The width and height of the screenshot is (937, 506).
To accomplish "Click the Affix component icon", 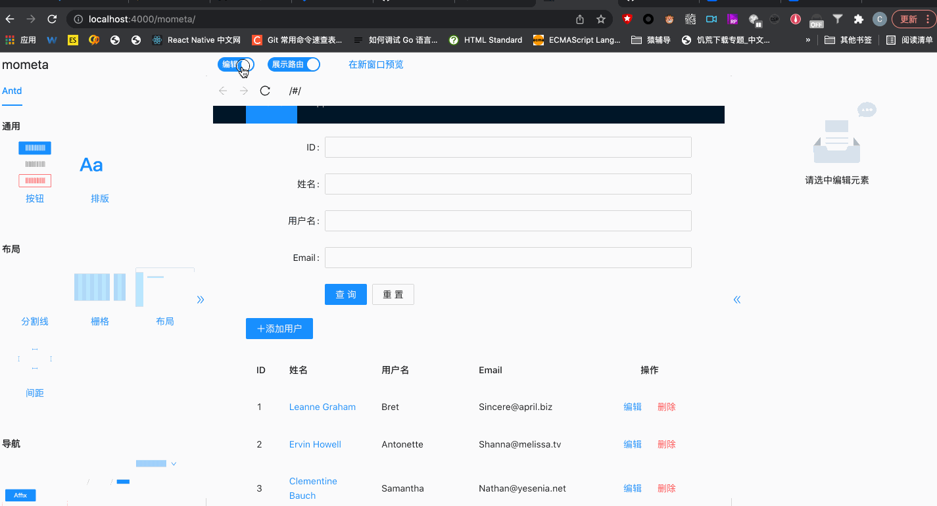I will [x=20, y=495].
